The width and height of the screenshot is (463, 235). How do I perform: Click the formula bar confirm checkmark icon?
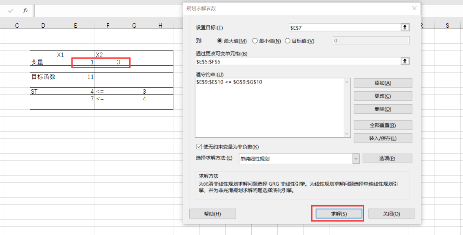click(10, 11)
